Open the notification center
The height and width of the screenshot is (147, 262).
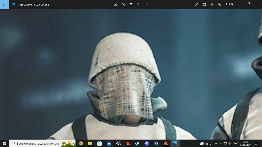[x=256, y=143]
